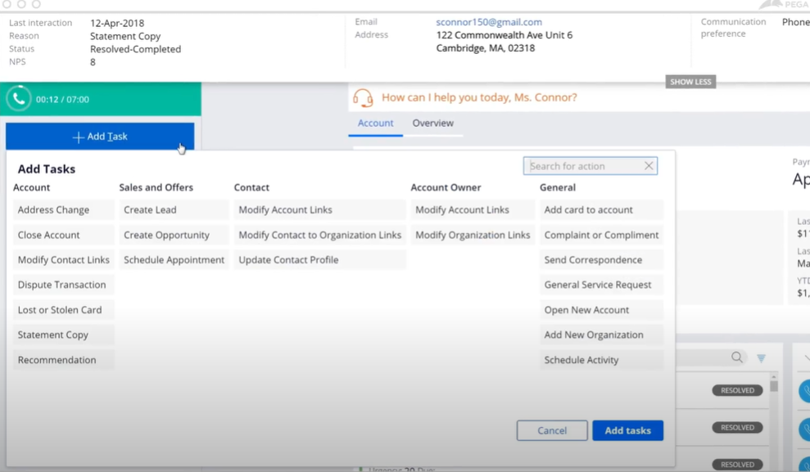Click the Cancel button
Viewport: 810px width, 472px height.
(x=552, y=430)
